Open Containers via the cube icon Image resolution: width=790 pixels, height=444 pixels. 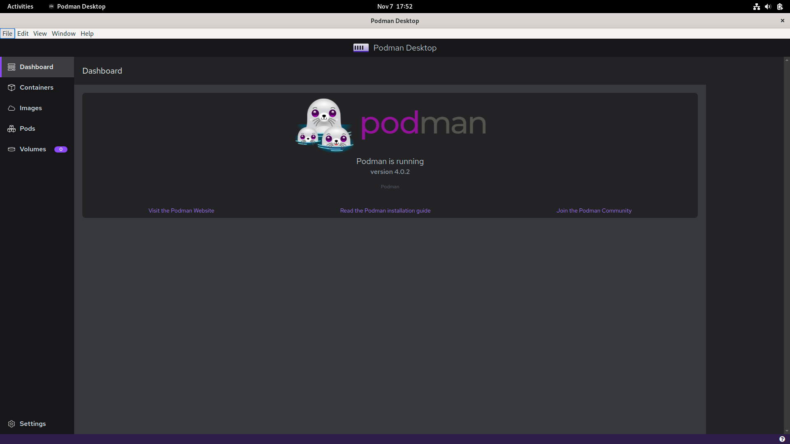click(12, 87)
